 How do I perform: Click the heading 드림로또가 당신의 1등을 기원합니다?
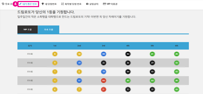click(46, 12)
